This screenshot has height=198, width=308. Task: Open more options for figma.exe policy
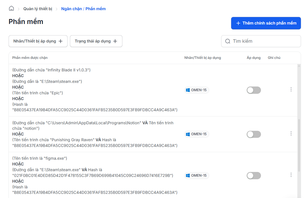click(291, 175)
